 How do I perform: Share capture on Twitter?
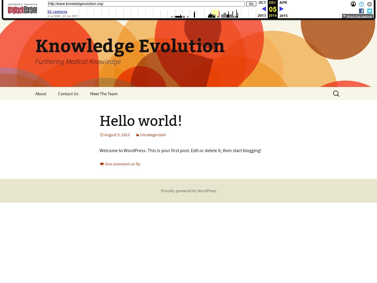(369, 11)
